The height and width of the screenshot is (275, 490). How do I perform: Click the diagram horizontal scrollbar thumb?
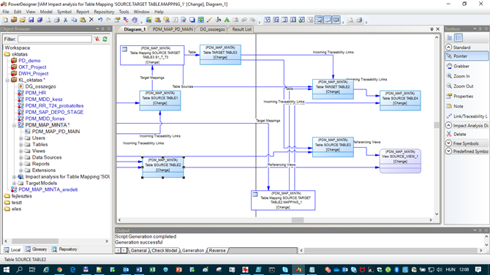tap(298, 220)
